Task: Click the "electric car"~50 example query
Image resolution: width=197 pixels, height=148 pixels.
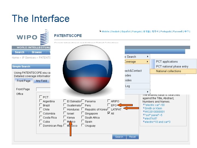Action: [x=154, y=105]
